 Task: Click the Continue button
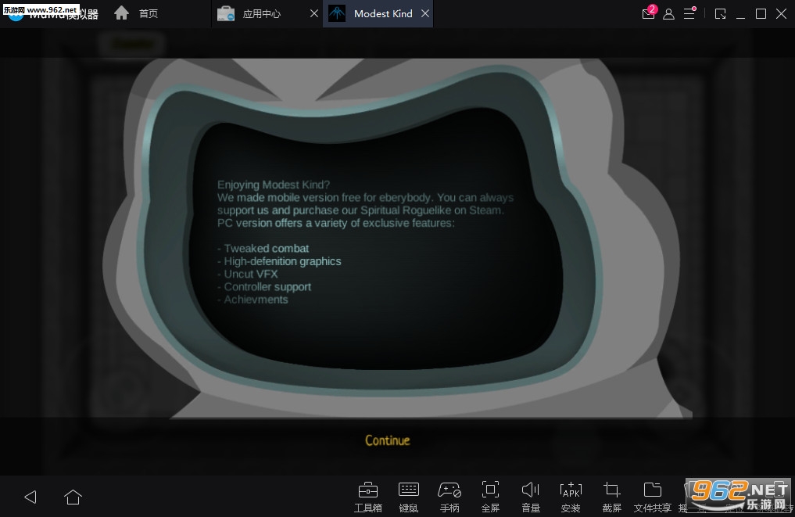tap(388, 440)
